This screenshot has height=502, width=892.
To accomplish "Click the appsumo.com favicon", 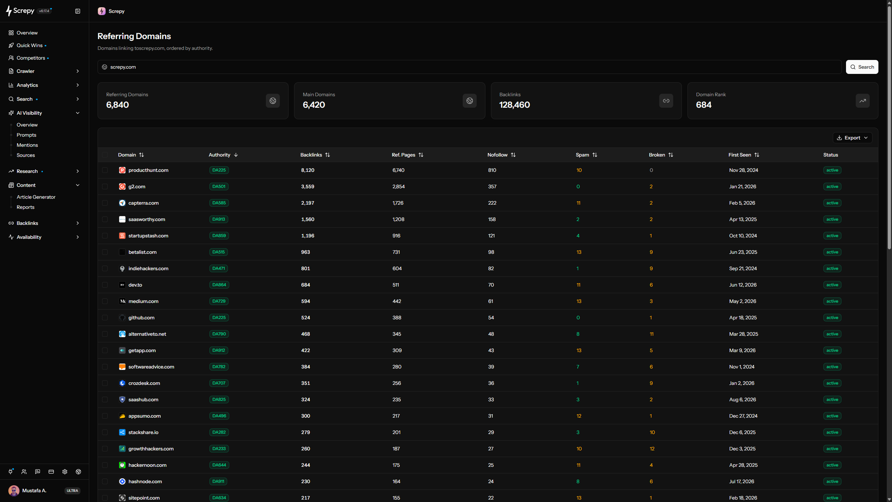I will (122, 416).
